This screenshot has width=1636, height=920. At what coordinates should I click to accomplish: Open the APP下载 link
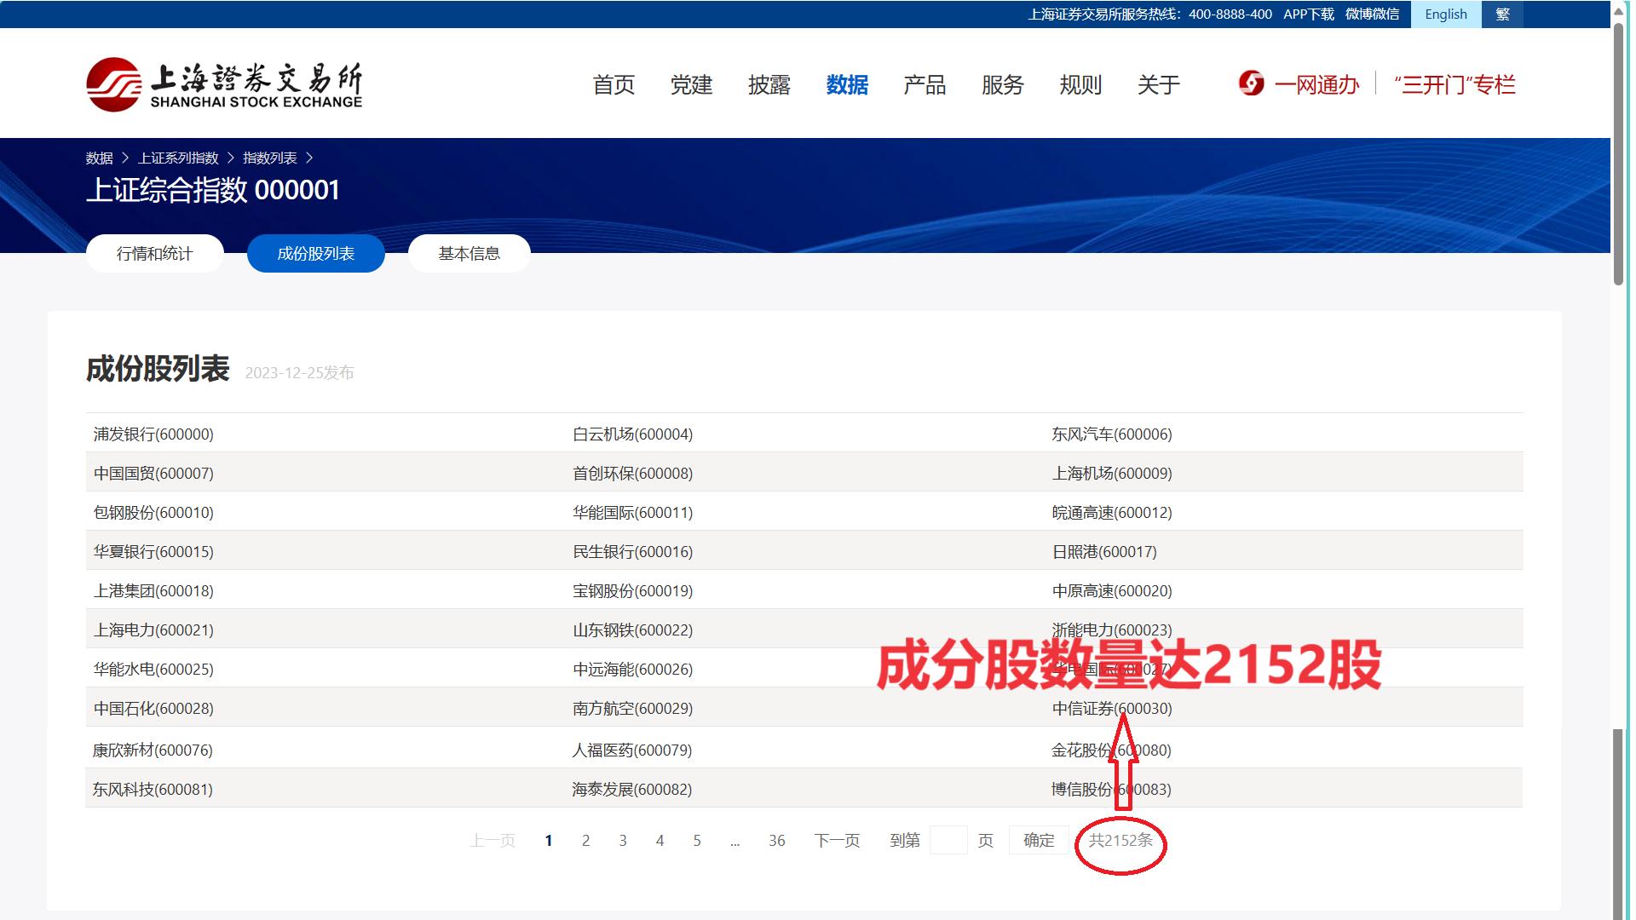tap(1307, 14)
